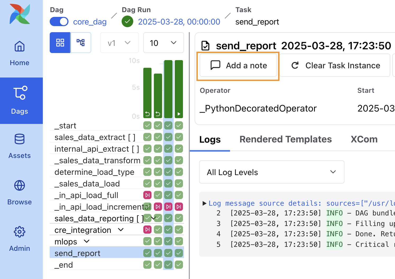
Task: Select the skipped _in_api_load_full task instance
Action: point(147,195)
